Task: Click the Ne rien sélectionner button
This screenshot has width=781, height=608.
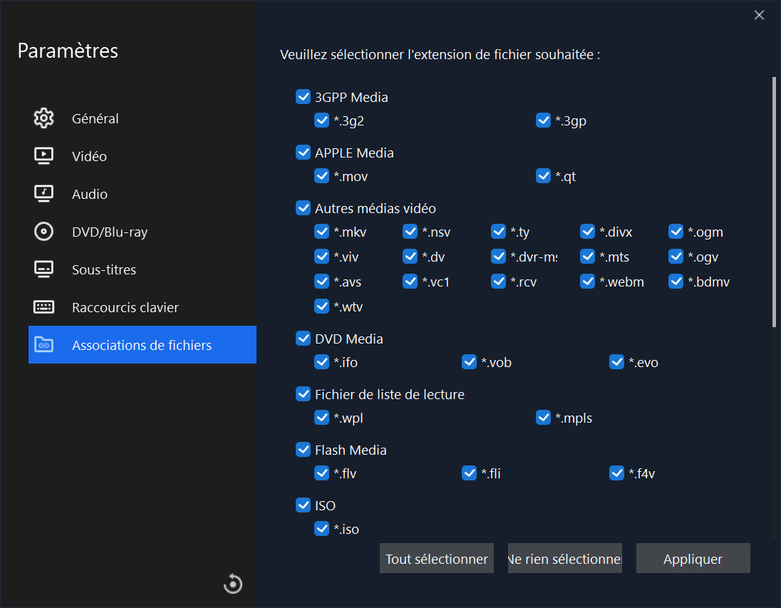Action: 564,559
